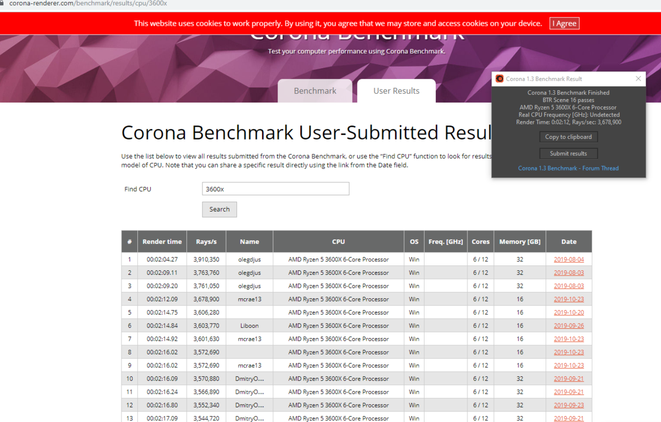Open date link 2019-09-21 in row 10
The image size is (661, 422).
569,379
